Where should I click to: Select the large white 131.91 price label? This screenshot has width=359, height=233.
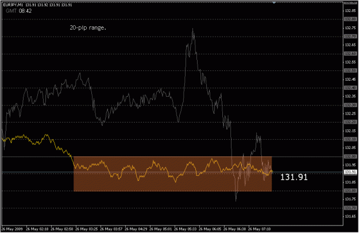[294, 177]
